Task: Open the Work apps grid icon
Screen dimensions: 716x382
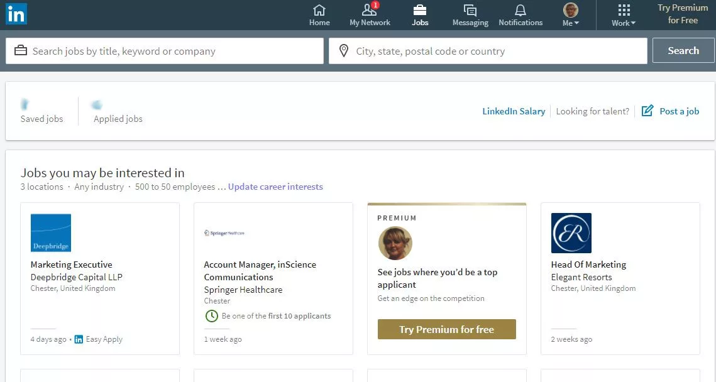Action: click(624, 10)
